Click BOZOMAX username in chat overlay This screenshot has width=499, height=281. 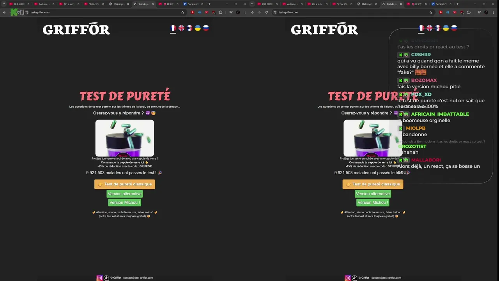tap(424, 80)
